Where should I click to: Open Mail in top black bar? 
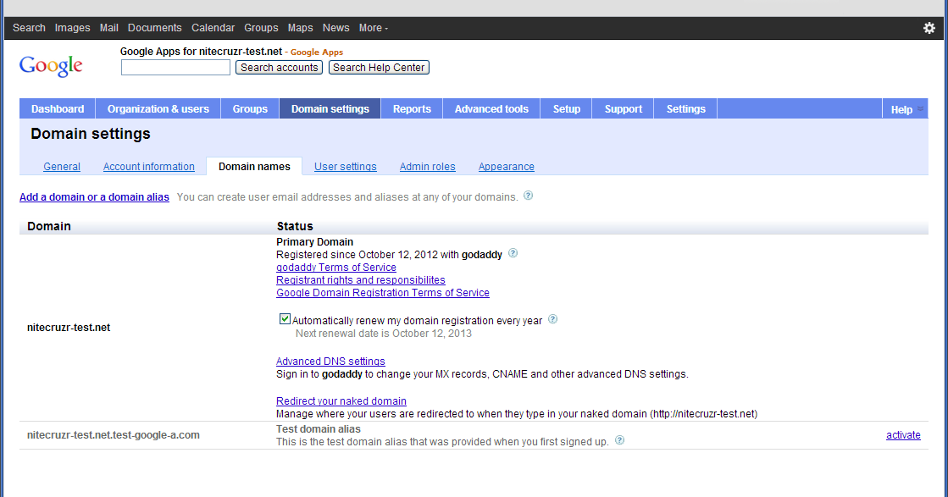pyautogui.click(x=108, y=28)
